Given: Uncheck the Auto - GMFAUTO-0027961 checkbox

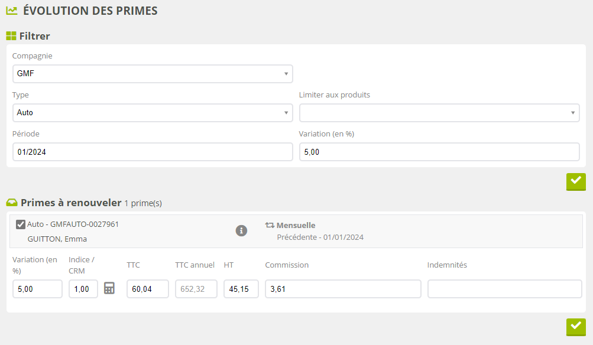Looking at the screenshot, I should [20, 224].
